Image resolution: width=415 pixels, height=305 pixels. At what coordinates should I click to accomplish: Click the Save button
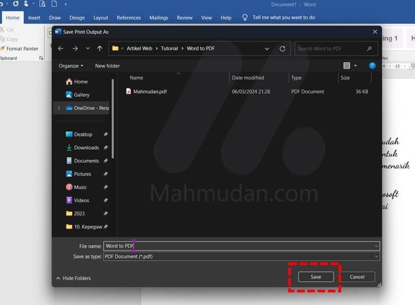click(x=315, y=277)
